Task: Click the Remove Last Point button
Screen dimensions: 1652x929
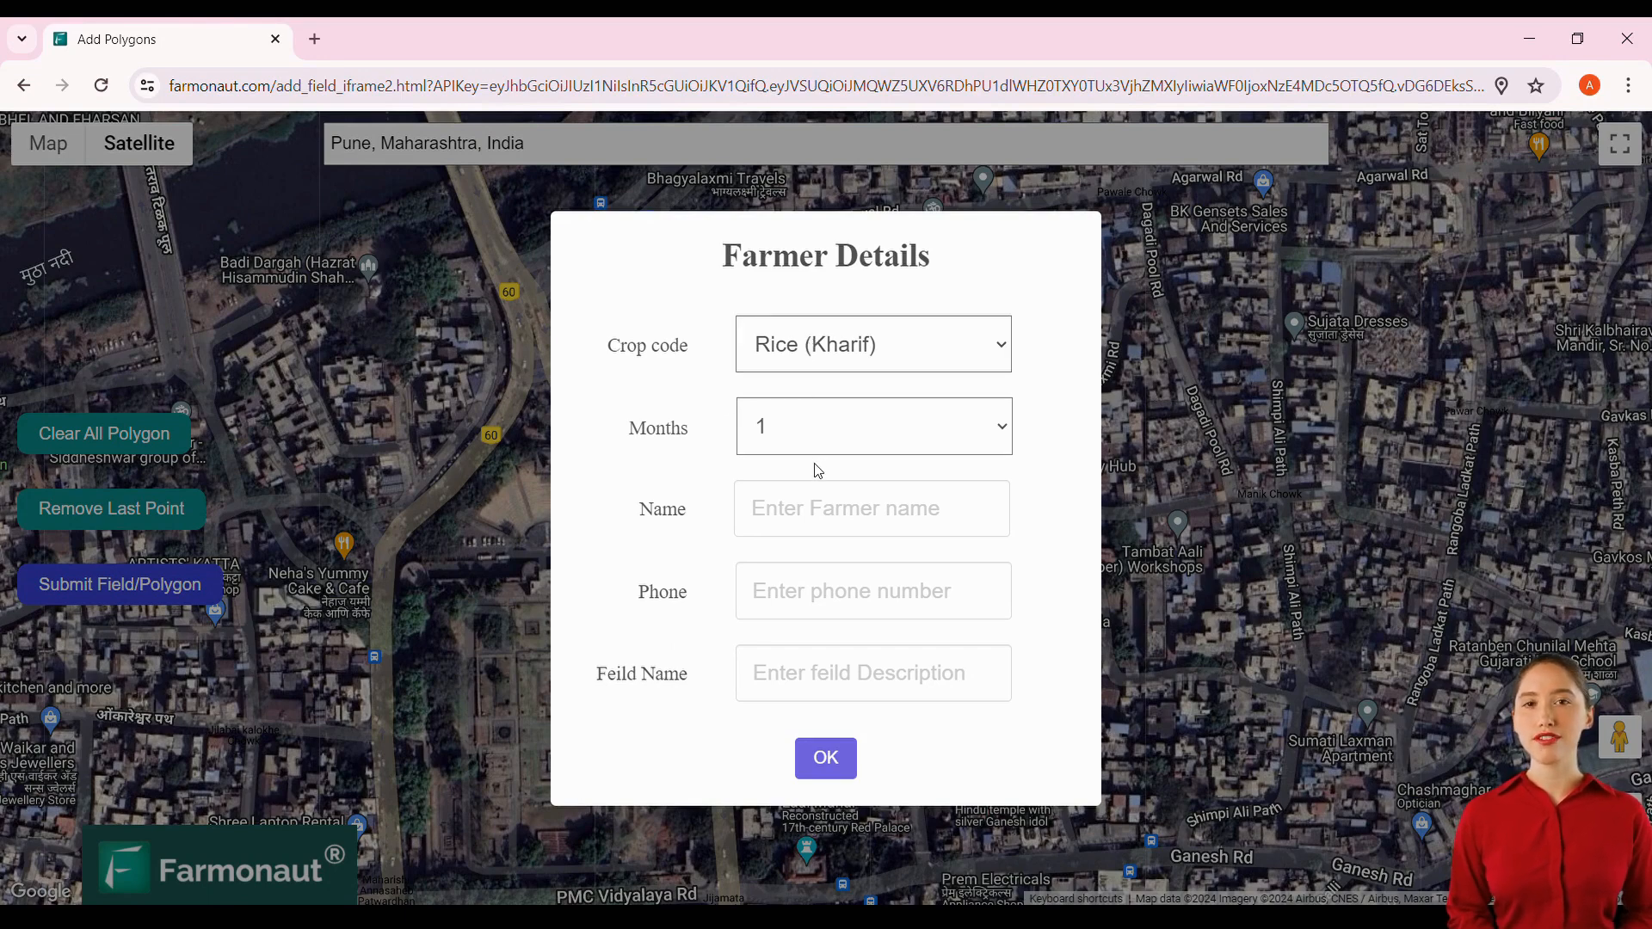Action: (111, 508)
